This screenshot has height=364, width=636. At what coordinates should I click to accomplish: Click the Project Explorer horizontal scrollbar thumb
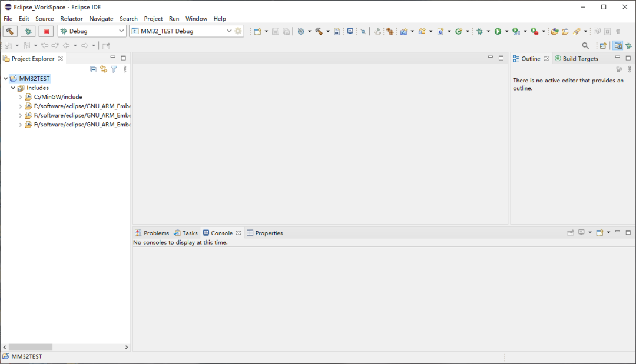point(31,347)
